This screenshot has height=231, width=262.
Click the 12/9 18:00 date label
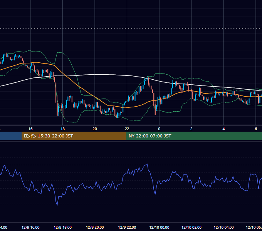63,227
